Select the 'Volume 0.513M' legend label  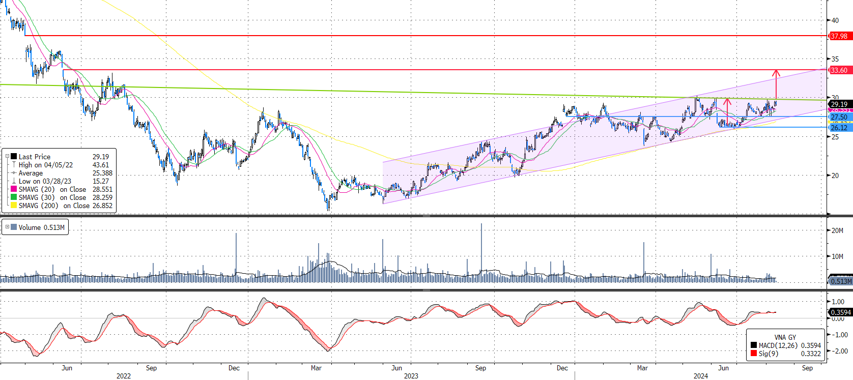[42, 227]
